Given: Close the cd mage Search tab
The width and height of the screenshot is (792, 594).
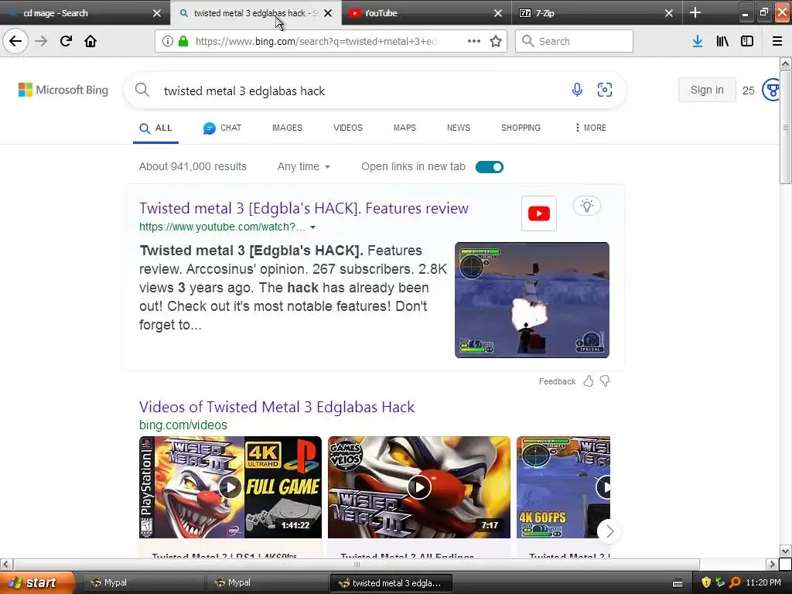Looking at the screenshot, I should 157,13.
